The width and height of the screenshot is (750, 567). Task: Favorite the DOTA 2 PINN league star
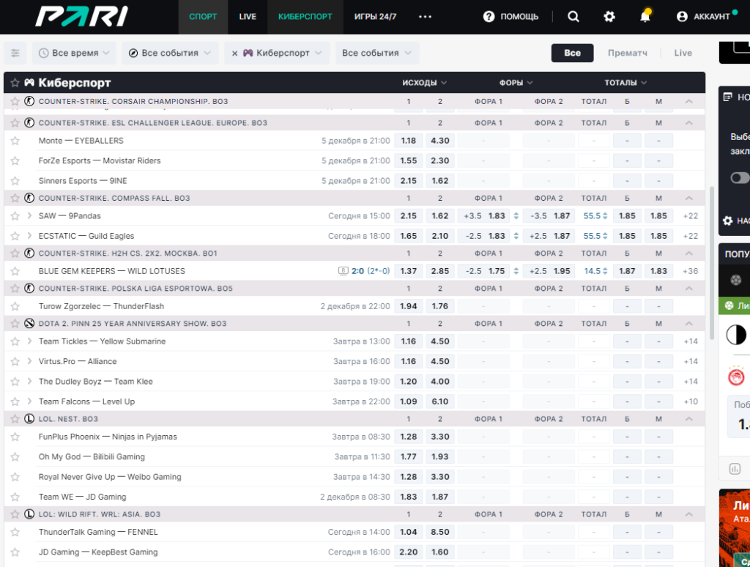click(x=15, y=324)
